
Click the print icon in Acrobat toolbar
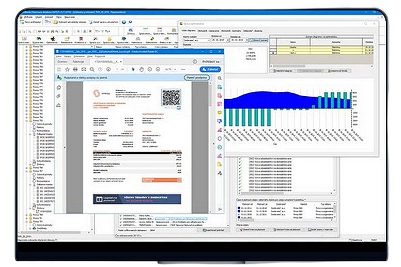[x=75, y=69]
